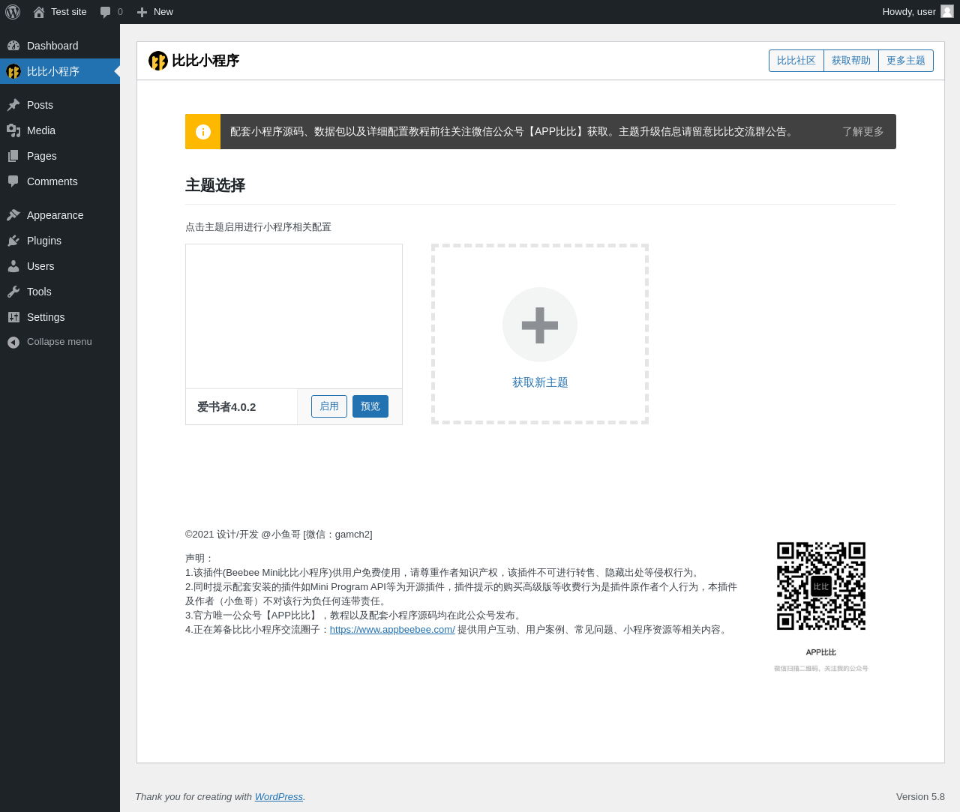Viewport: 960px width, 812px height.
Task: Open user avatar in top bar
Action: pos(947,11)
